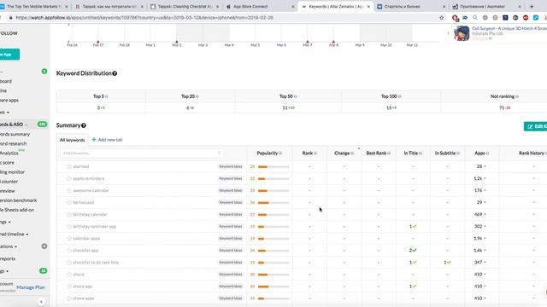Screen dimensions: 547x307
Task: Click info icon beside Top 50
Action: click(x=296, y=96)
